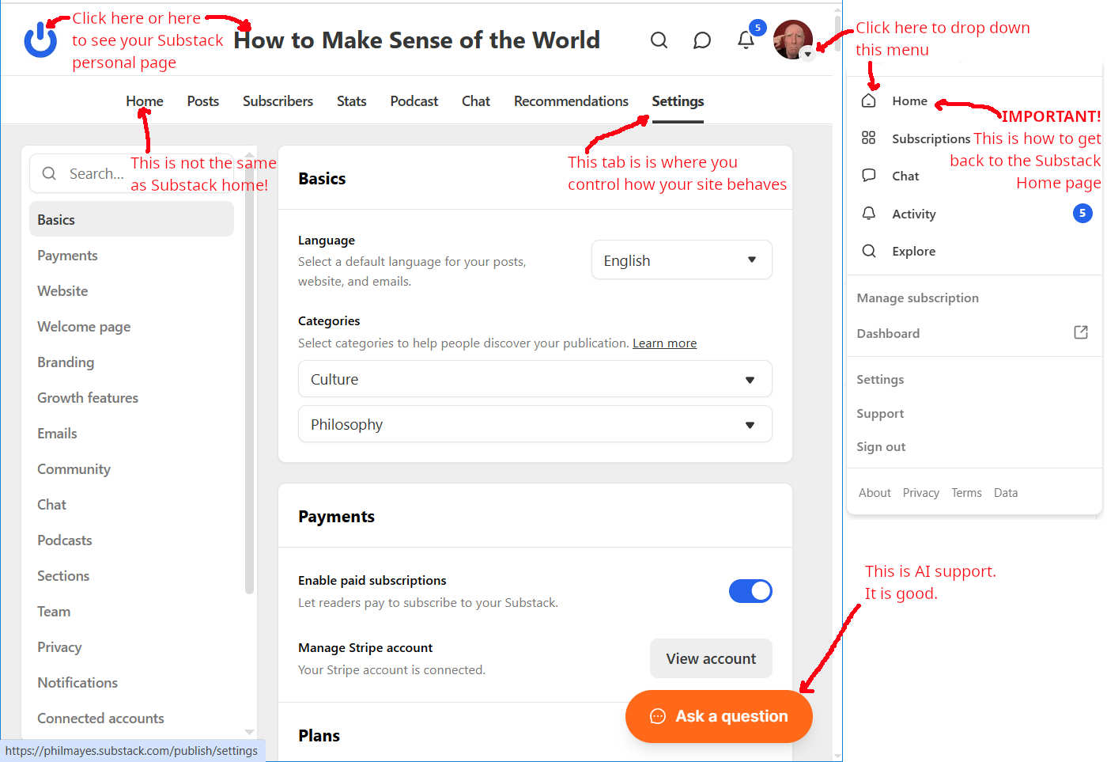Image resolution: width=1107 pixels, height=762 pixels.
Task: Open the Culture category dropdown
Action: [x=535, y=380]
